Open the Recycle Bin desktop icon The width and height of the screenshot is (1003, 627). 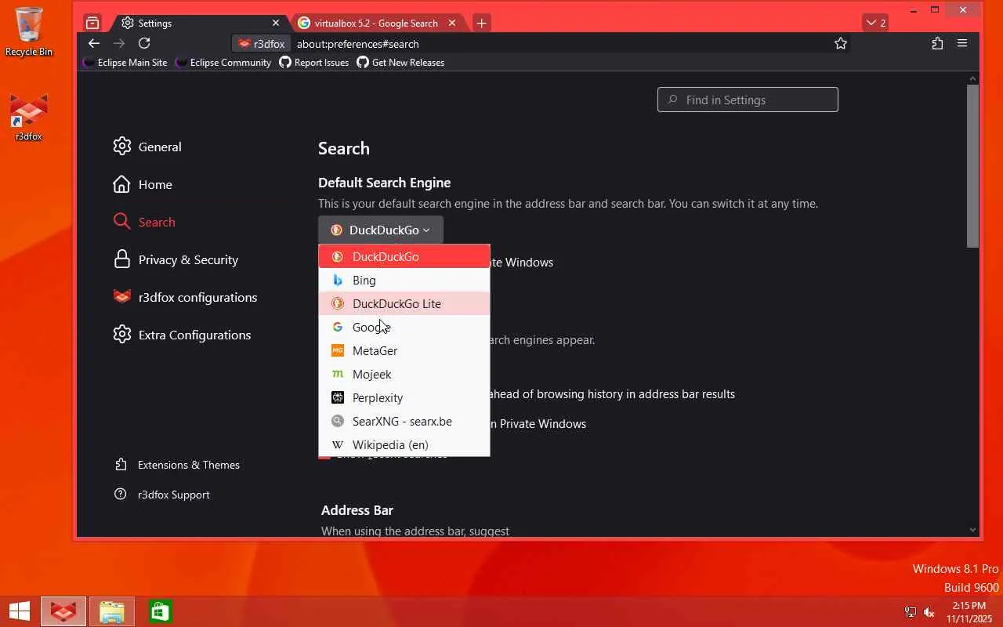pyautogui.click(x=29, y=31)
